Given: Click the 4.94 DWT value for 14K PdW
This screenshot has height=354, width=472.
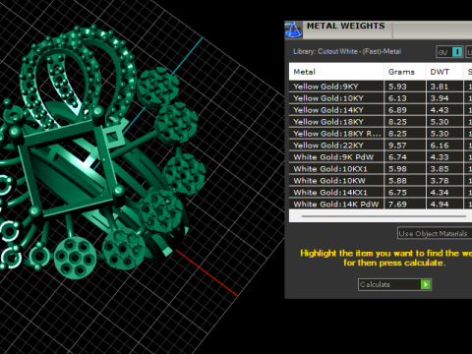Looking at the screenshot, I should click(x=440, y=205).
